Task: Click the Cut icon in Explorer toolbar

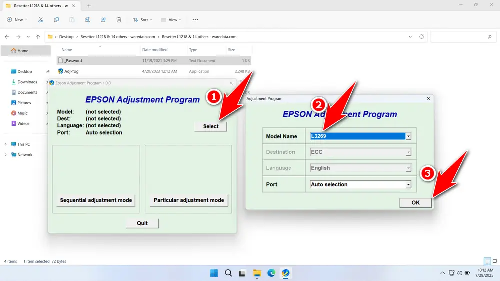Action: tap(41, 20)
